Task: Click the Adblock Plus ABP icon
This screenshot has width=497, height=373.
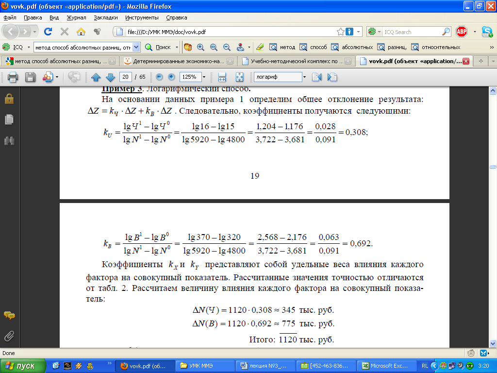Action: pyautogui.click(x=462, y=32)
